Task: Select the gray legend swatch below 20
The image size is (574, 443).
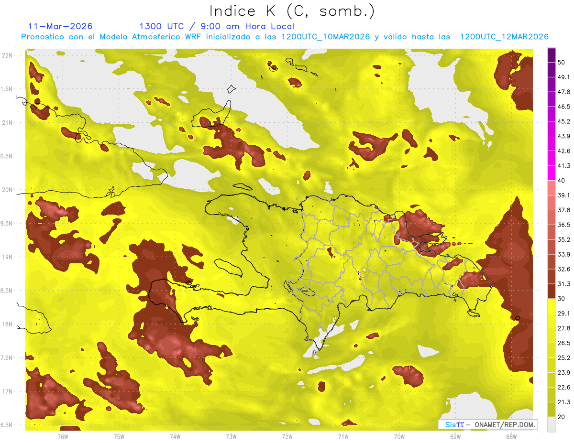Action: (552, 424)
